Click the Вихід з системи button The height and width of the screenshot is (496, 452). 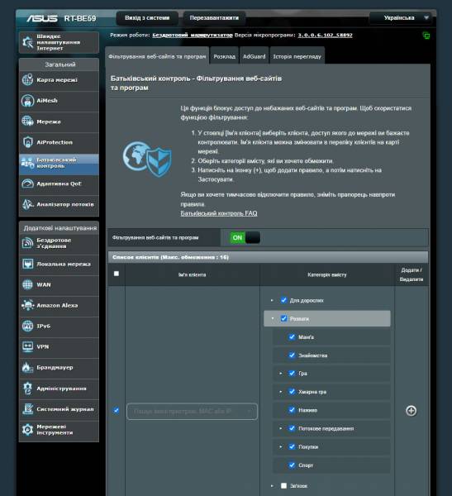(x=147, y=18)
